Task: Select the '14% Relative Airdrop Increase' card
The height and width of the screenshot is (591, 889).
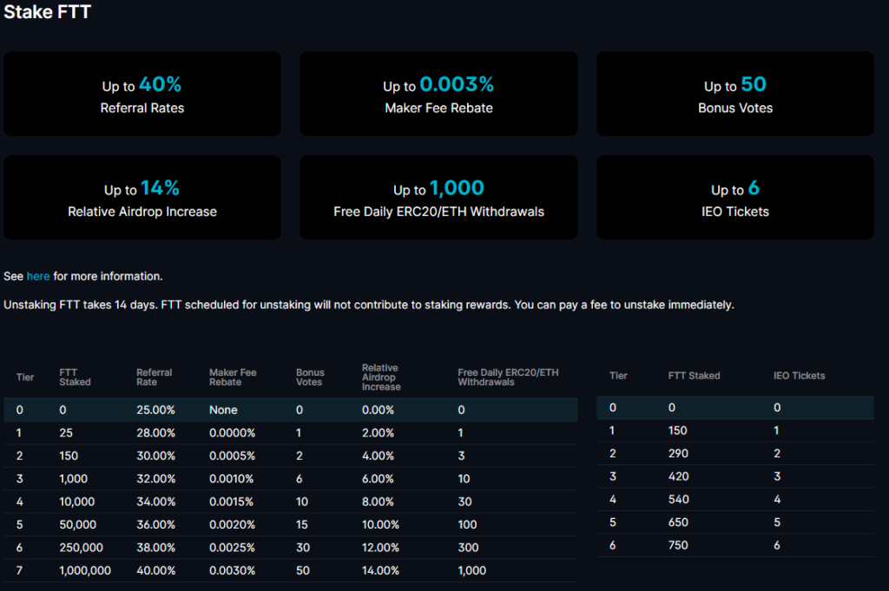Action: tap(142, 197)
